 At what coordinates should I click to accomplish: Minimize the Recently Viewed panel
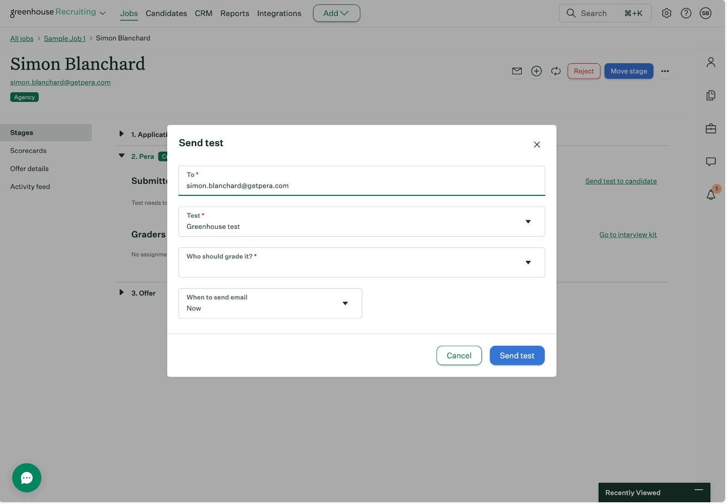(698, 490)
